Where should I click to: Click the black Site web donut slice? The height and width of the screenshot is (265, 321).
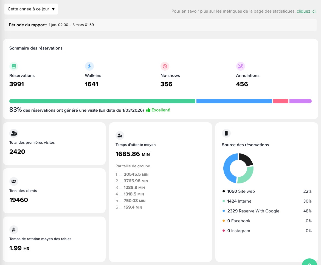(246, 160)
